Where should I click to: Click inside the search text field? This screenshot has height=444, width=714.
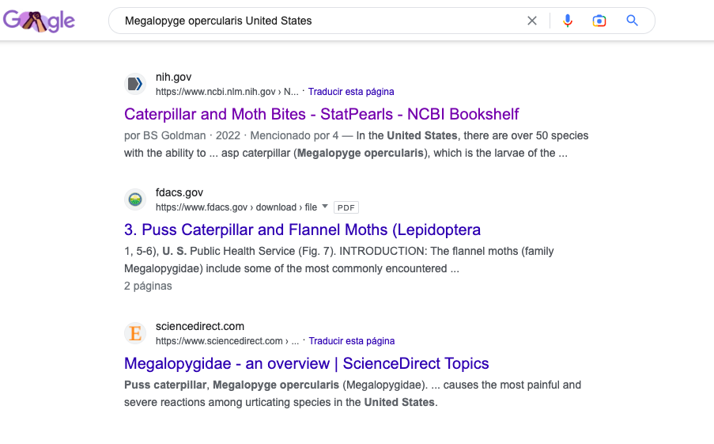319,21
